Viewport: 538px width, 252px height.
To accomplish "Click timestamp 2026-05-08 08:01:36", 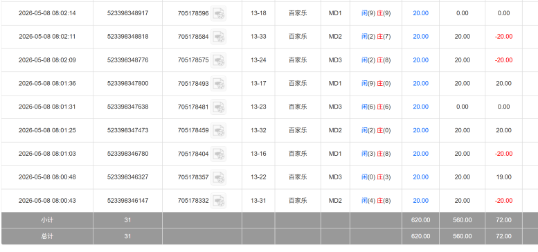I will point(47,83).
